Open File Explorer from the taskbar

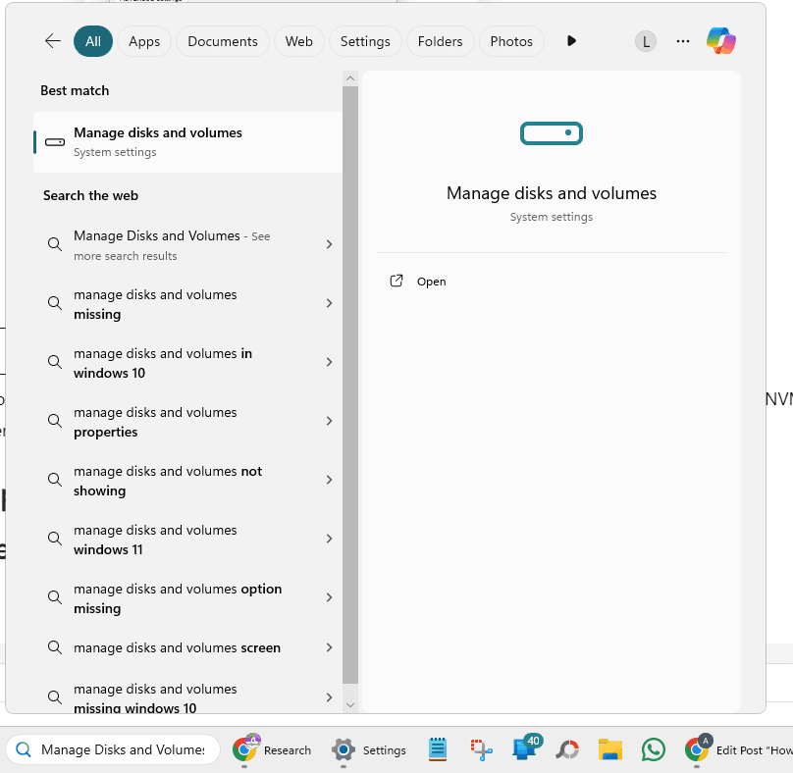pyautogui.click(x=609, y=749)
